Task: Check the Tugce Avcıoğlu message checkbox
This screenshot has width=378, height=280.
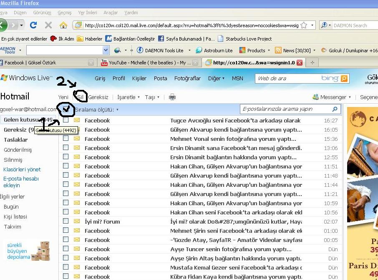Action: (x=66, y=120)
